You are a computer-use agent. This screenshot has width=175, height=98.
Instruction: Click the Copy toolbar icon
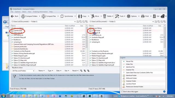pyautogui.click(x=80, y=16)
